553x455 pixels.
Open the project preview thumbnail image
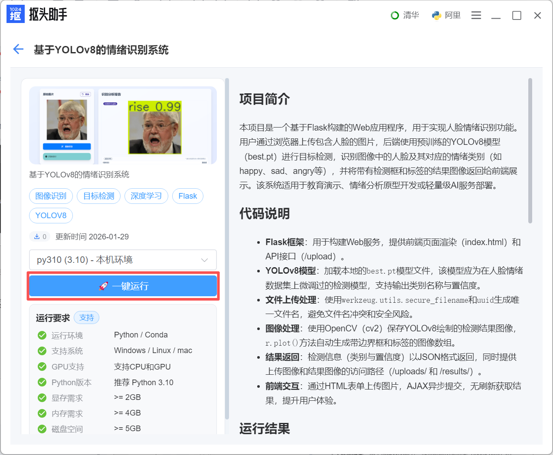click(123, 125)
